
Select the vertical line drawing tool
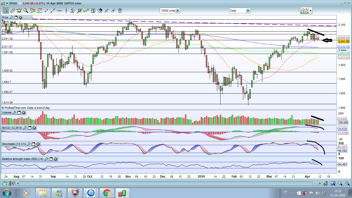pos(66,11)
